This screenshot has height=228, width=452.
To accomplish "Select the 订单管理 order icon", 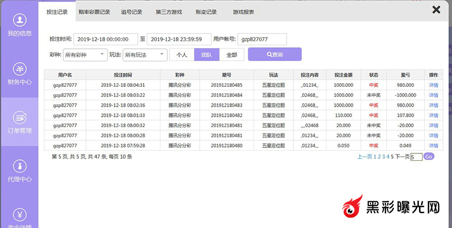I will [x=19, y=118].
